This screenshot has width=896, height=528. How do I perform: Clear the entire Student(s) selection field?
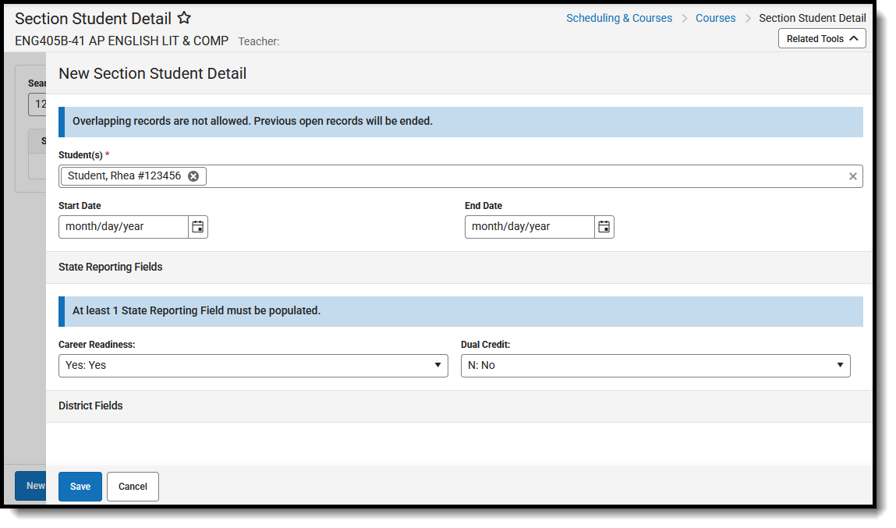coord(852,175)
